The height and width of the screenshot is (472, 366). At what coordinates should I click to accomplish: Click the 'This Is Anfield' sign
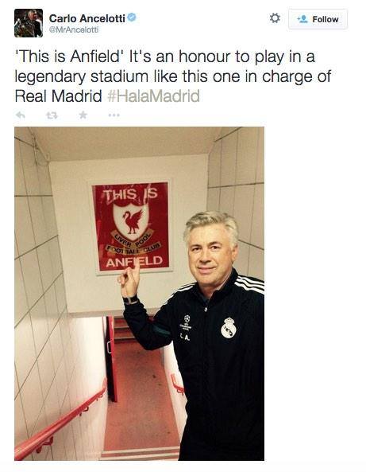(131, 228)
